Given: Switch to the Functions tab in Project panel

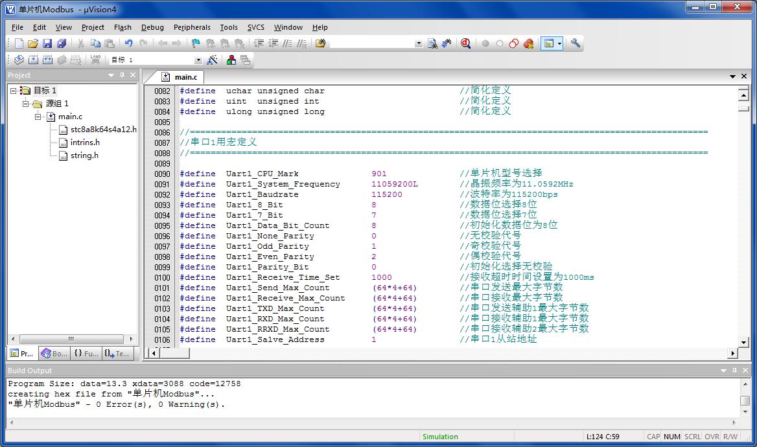Looking at the screenshot, I should coord(86,353).
